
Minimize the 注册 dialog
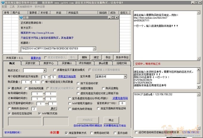[109, 18]
